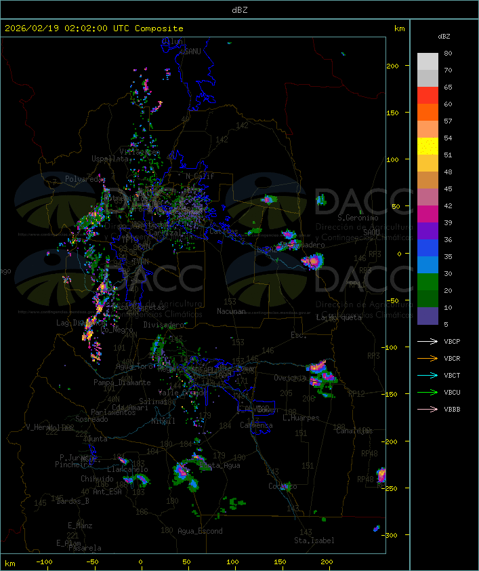Pick the slate purple 10 dBZ swatch
The width and height of the screenshot is (479, 571).
[428, 316]
